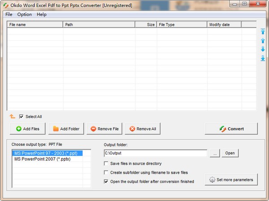Screen dimensions: 269x201
Task: Select MS PowerPoint 2007 (*.pptx) output type
Action: coord(47,159)
